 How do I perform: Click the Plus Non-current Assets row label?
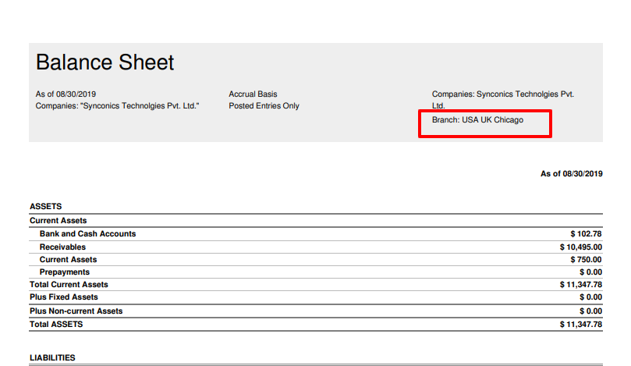pyautogui.click(x=76, y=311)
